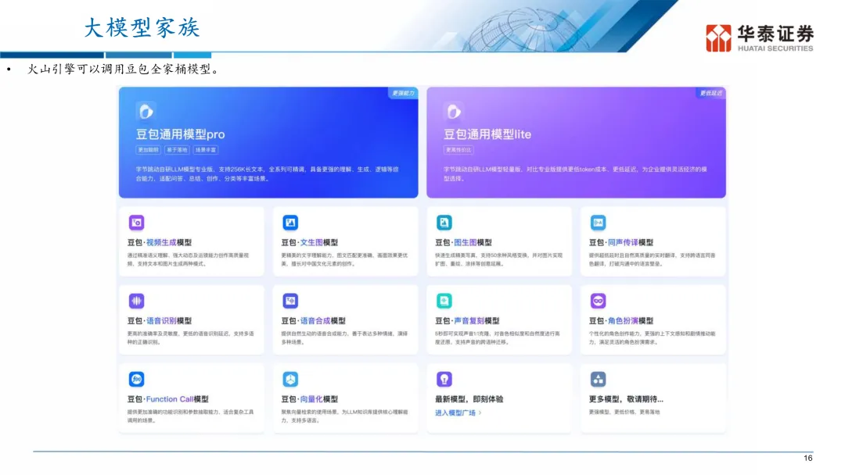
Task: Click the 更多模型,敬请期待 icon
Action: (x=598, y=379)
